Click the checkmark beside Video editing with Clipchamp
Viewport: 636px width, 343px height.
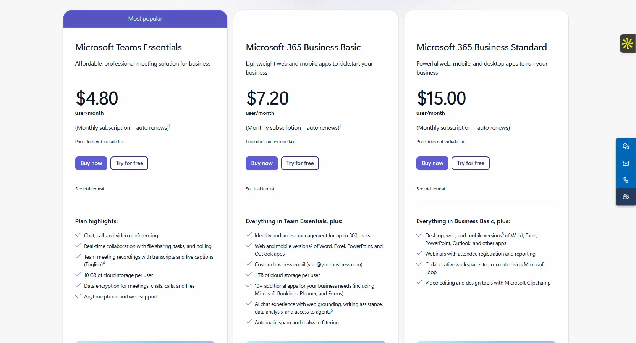click(x=419, y=282)
